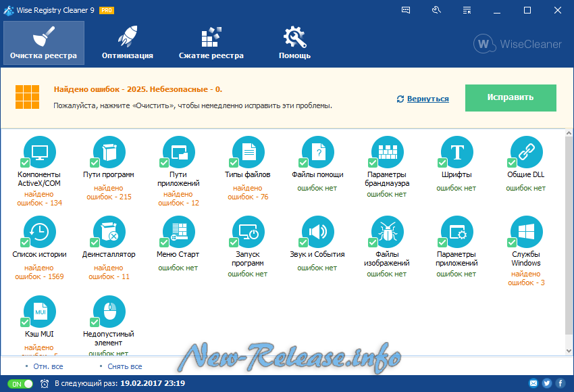Click the scrollbar up arrow

point(569,133)
